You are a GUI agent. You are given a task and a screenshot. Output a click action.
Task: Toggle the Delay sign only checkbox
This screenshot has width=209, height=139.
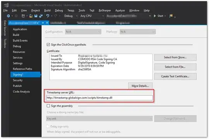pos(48,127)
